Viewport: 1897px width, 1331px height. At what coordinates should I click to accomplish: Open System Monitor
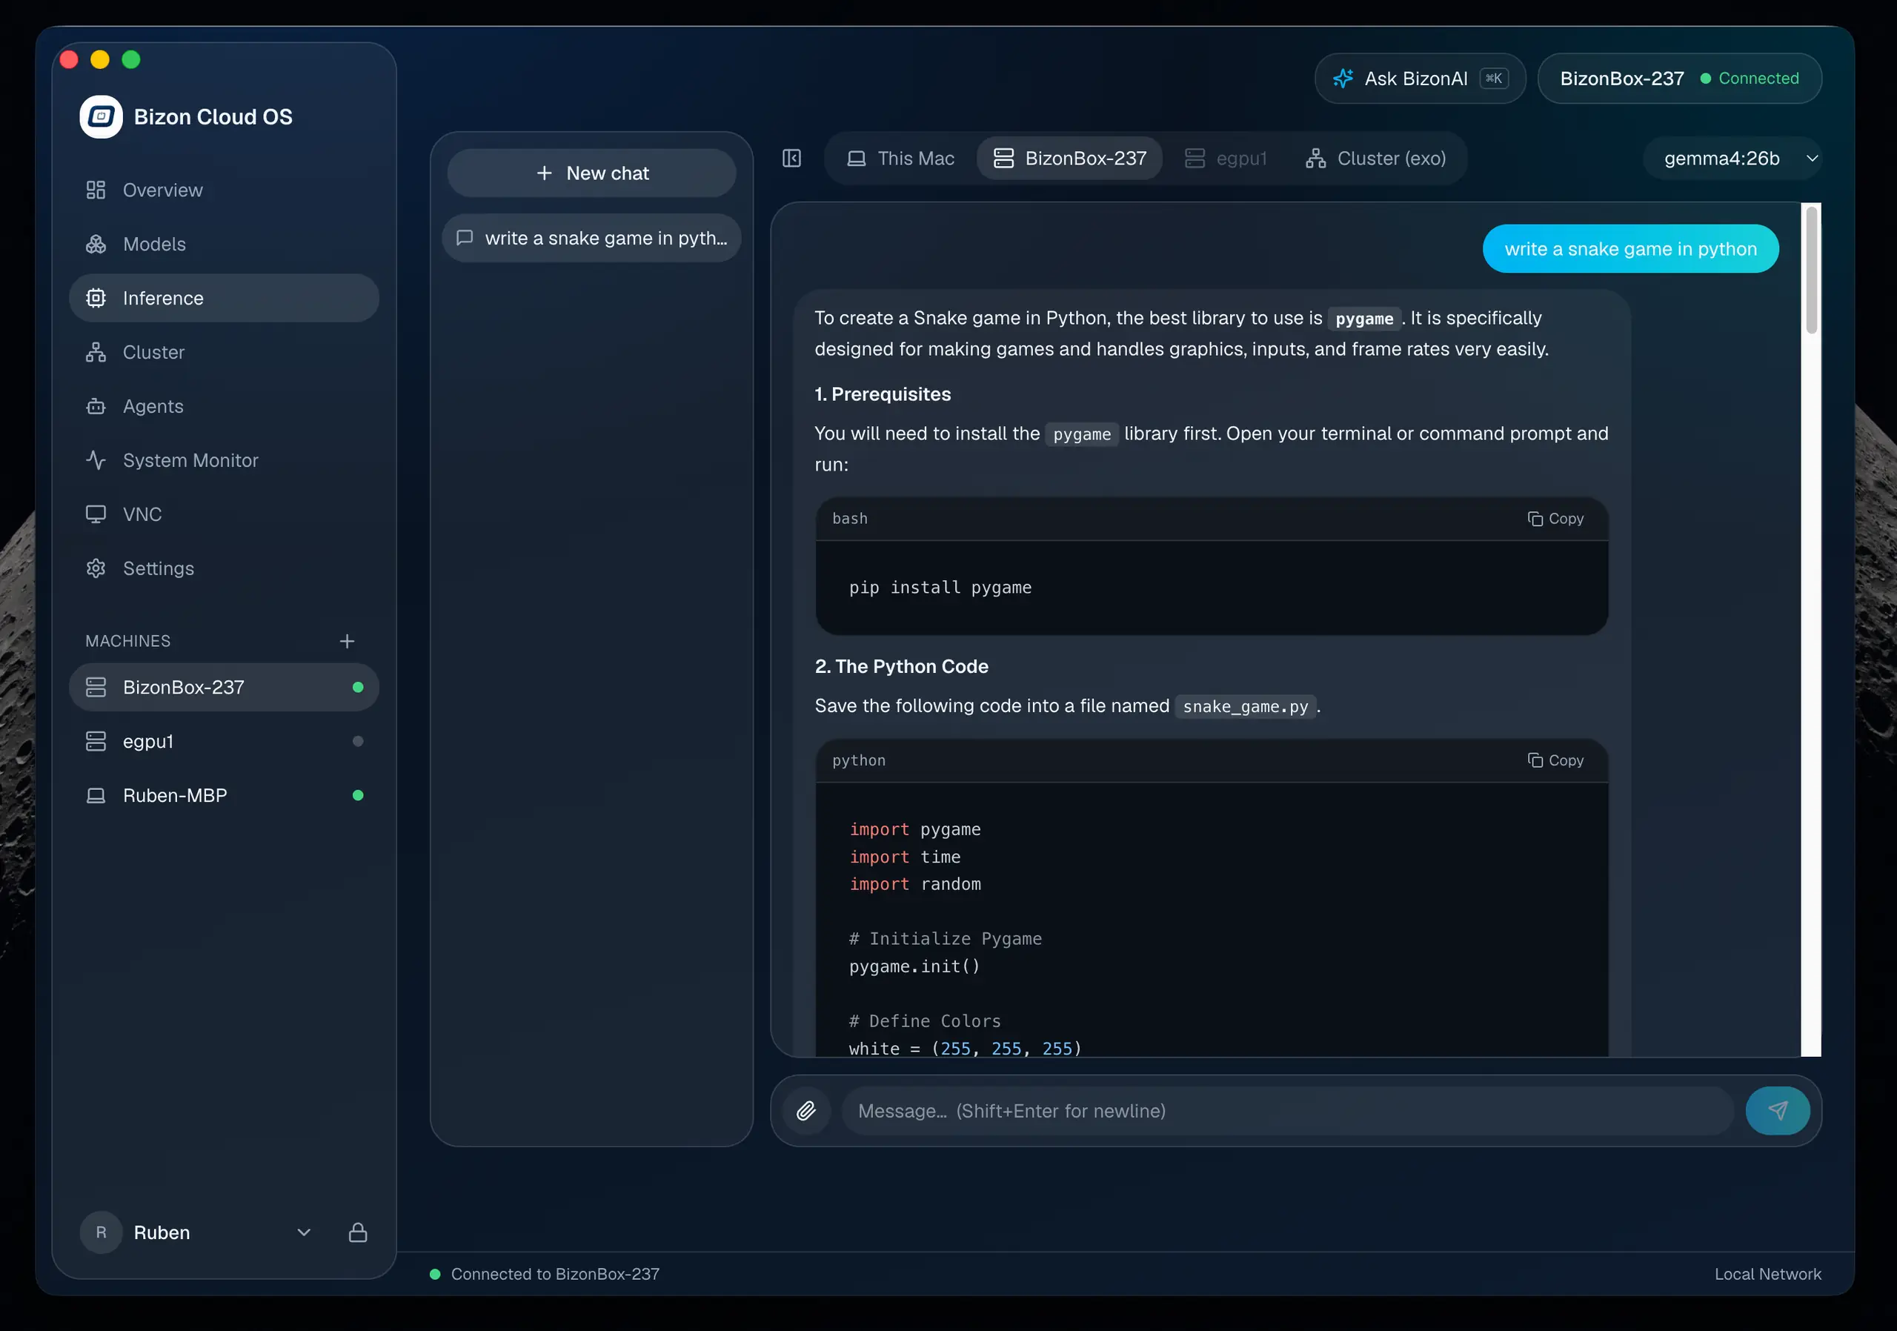(224, 460)
